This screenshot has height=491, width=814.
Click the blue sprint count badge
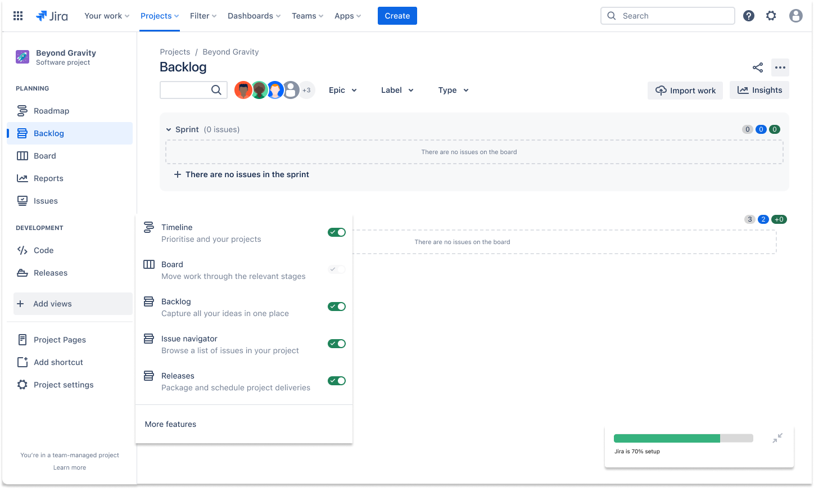pyautogui.click(x=761, y=129)
